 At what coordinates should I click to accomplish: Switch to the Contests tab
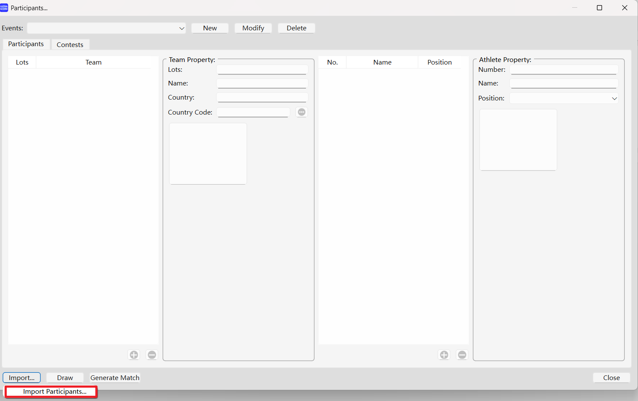click(x=70, y=44)
